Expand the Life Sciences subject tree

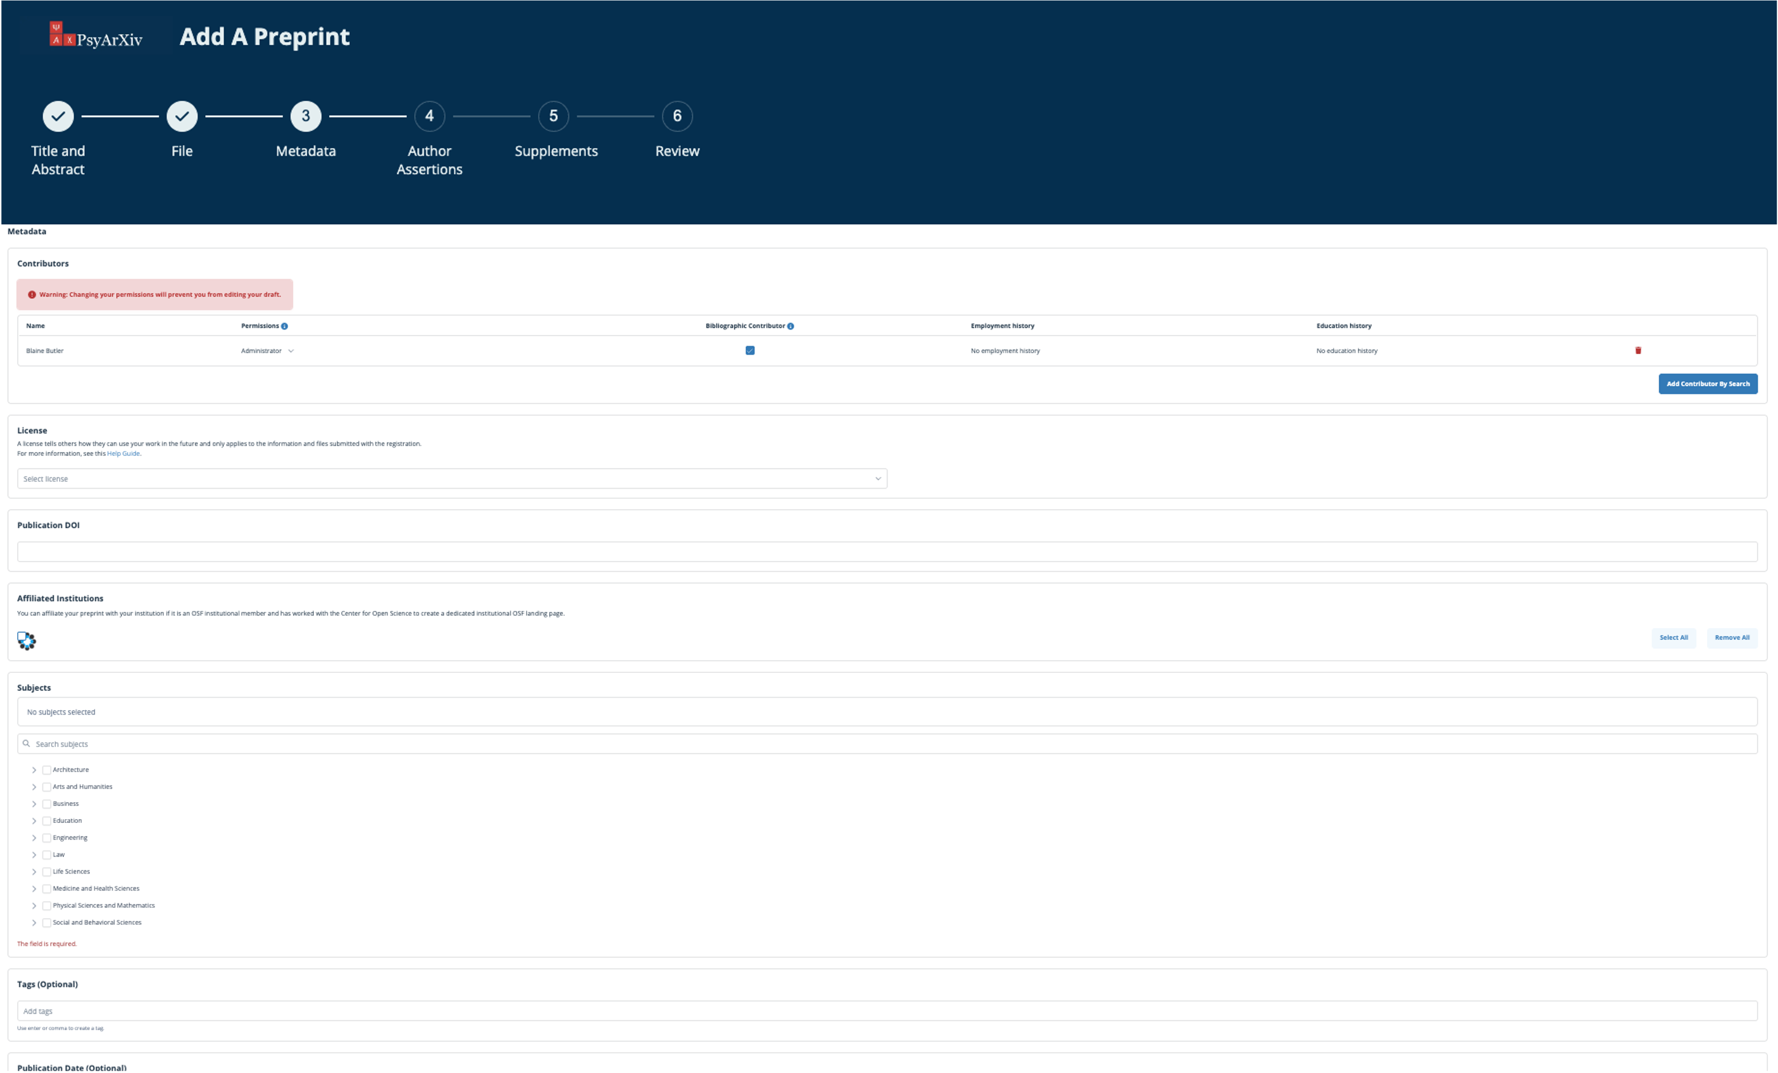[34, 872]
